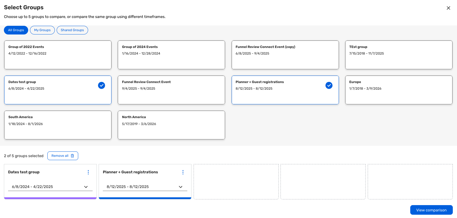
Task: Click the purple color bar under Dates test group
Action: tap(50, 198)
